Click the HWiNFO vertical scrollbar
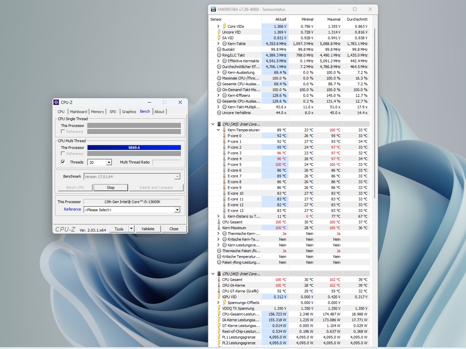 [375, 113]
